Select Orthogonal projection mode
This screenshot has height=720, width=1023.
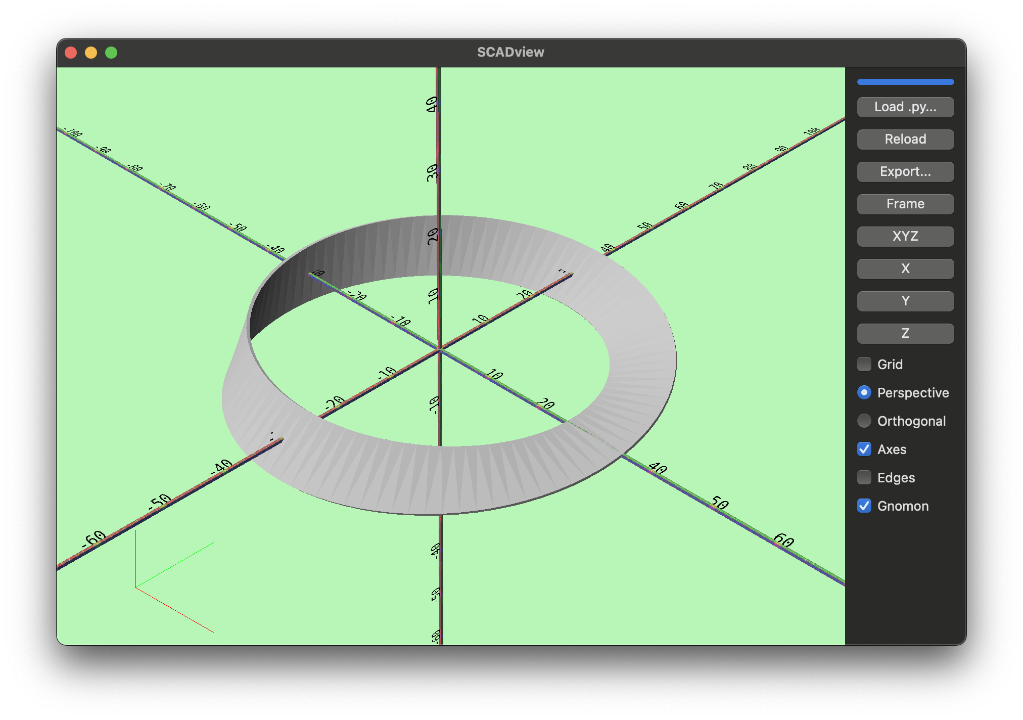click(864, 421)
